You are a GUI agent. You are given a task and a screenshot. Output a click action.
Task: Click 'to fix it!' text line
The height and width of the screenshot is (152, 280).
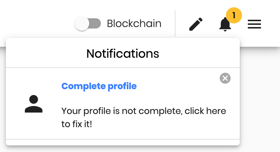[77, 124]
